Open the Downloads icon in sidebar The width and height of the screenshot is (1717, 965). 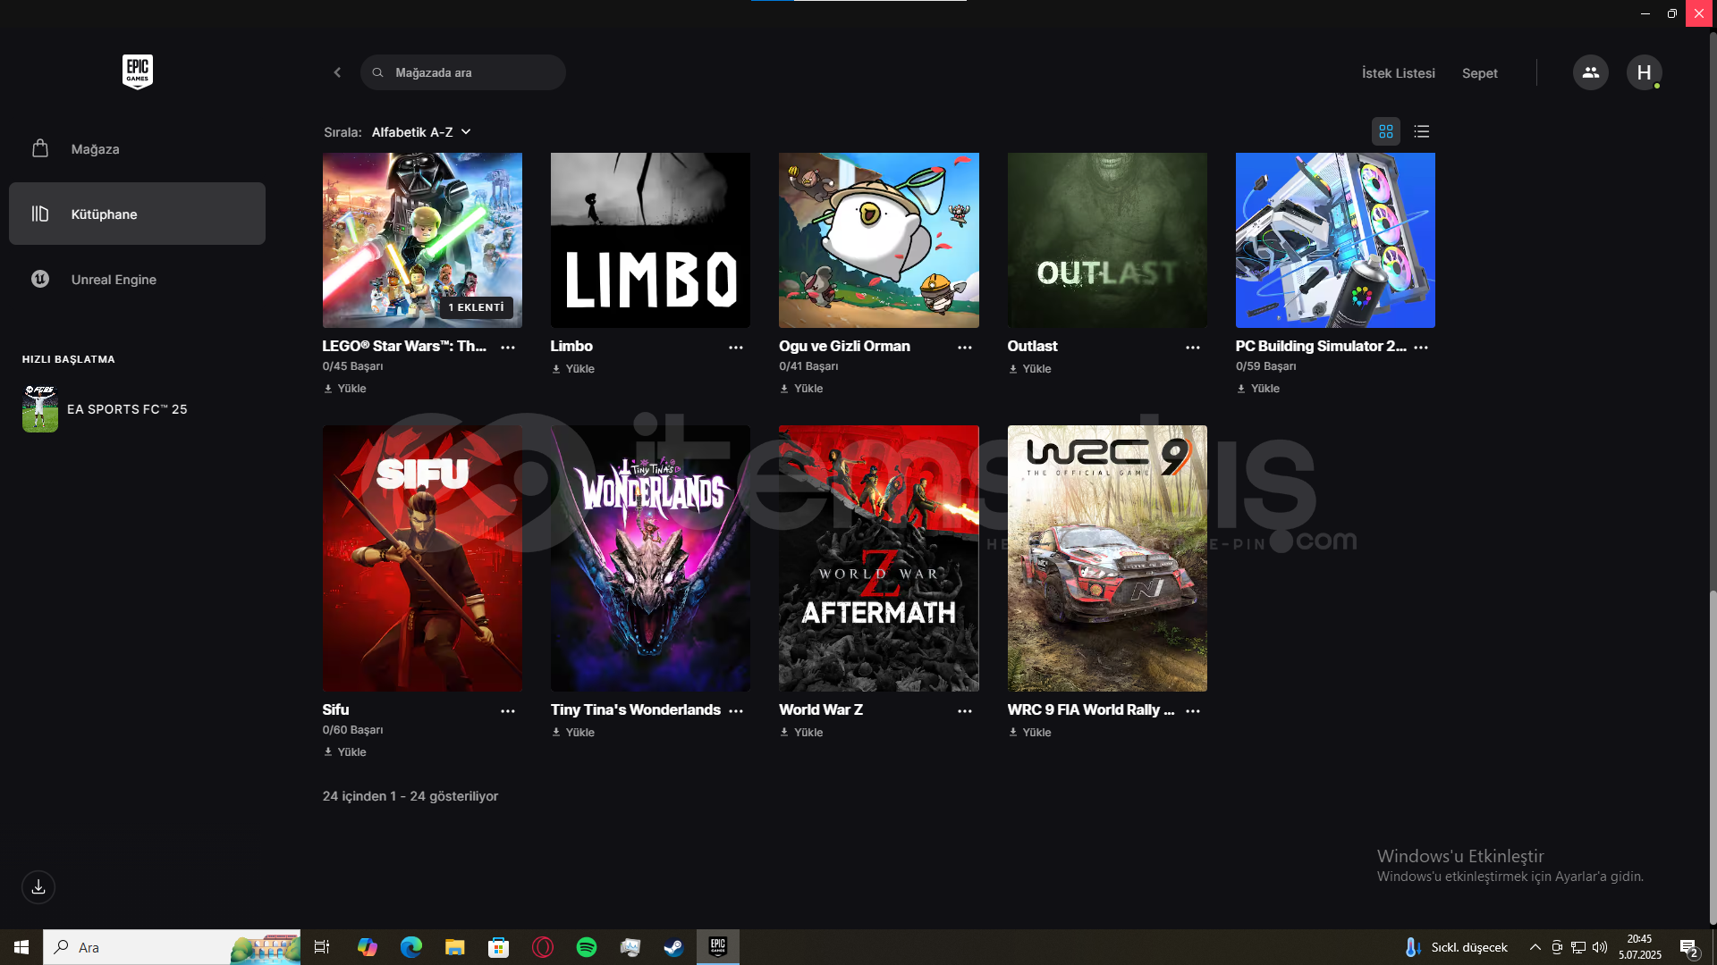click(x=38, y=887)
